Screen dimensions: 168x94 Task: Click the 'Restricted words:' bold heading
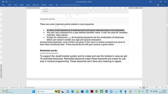[x=49, y=50]
